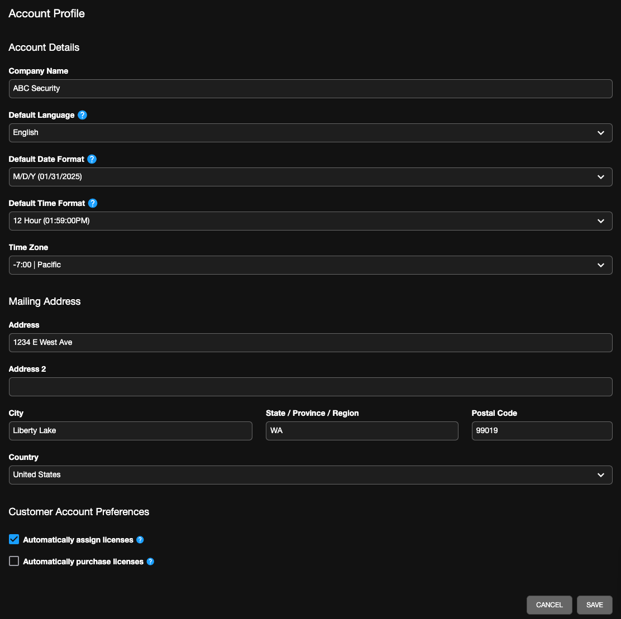This screenshot has width=621, height=619.
Task: Click the Default Date Format help icon
Action: pos(91,159)
